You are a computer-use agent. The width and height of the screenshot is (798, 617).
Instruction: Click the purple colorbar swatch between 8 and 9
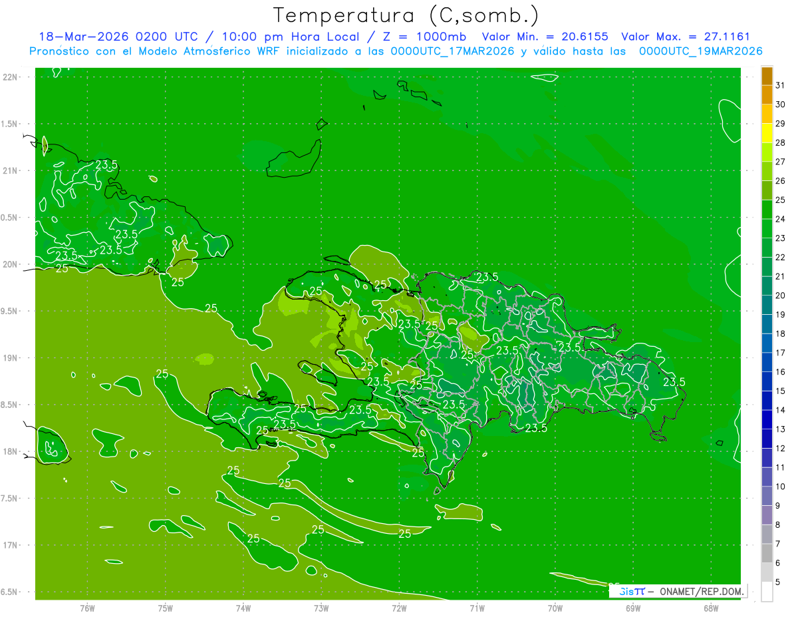click(767, 515)
